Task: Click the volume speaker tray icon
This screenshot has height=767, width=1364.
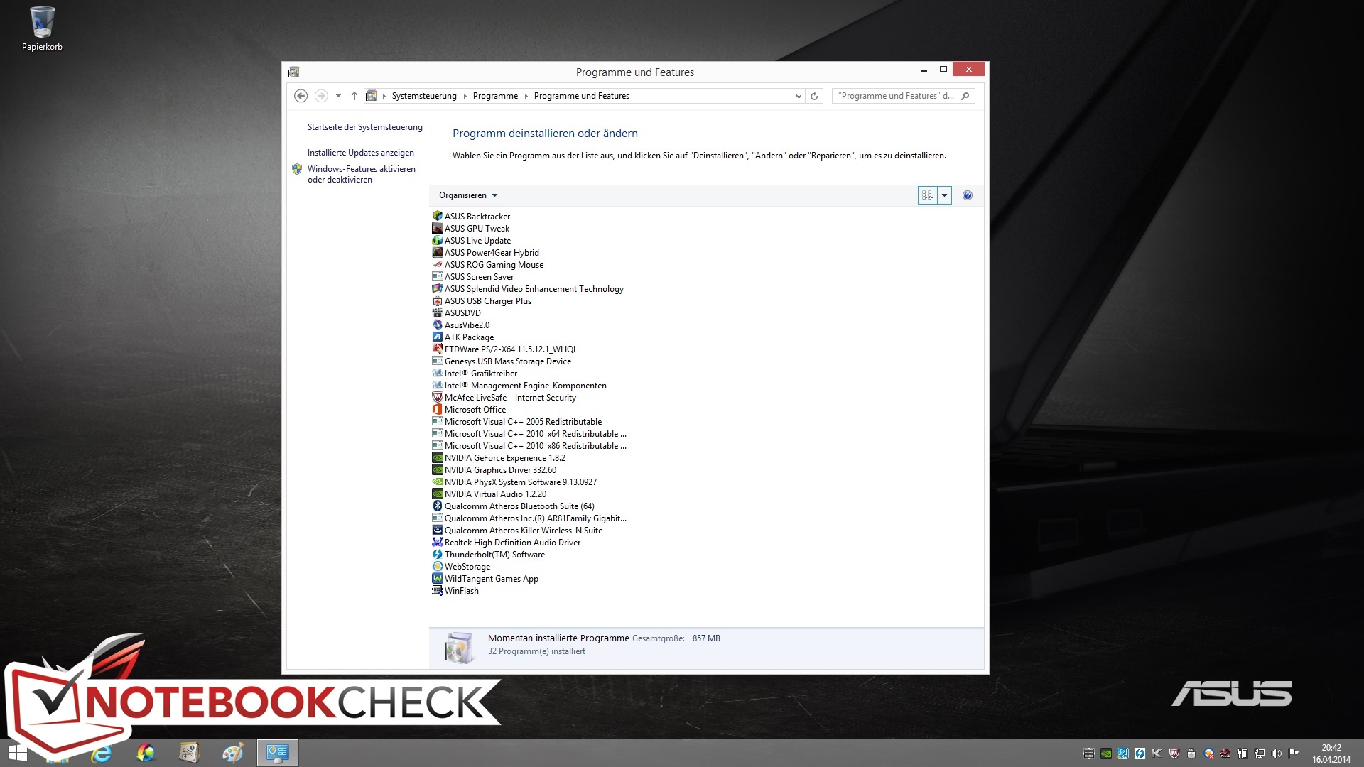Action: [1277, 754]
